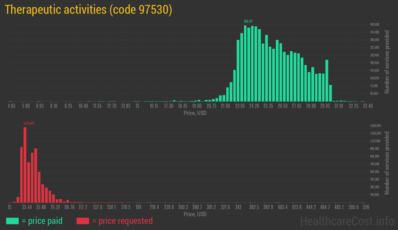Click the 55.88 x-axis tick label
The image size is (398, 230).
41,207
